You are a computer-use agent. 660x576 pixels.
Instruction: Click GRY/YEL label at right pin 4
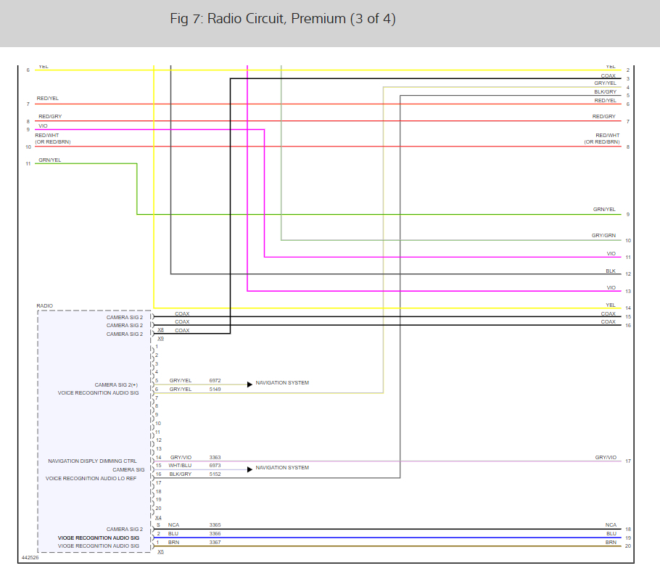[x=606, y=83]
